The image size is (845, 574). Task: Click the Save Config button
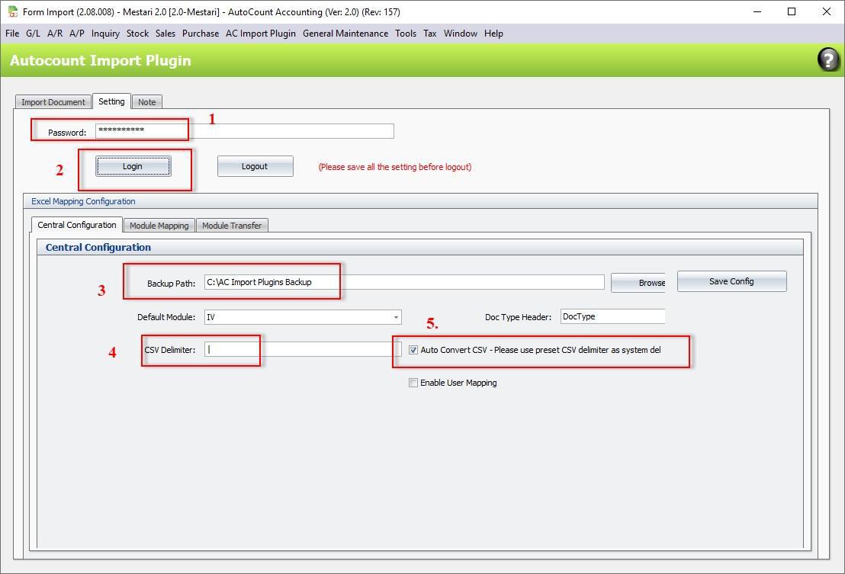(x=731, y=281)
